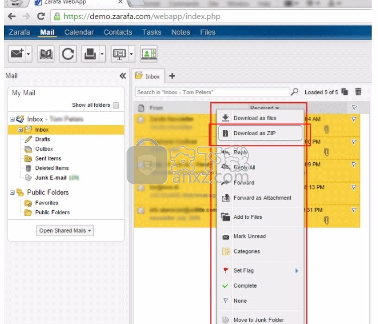Click the refresh mail icon

(x=68, y=54)
